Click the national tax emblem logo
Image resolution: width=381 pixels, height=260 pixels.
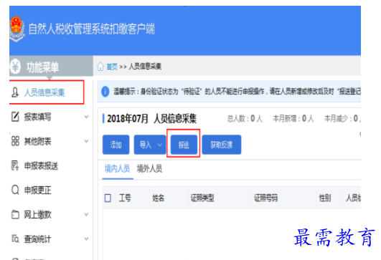click(17, 29)
